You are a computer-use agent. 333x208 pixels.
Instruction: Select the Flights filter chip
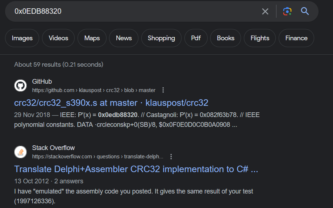pos(260,38)
